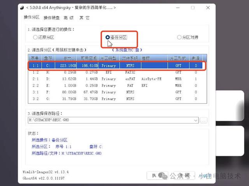Click the 关闭 button
This screenshot has height=186, width=249.
pyautogui.click(x=184, y=176)
